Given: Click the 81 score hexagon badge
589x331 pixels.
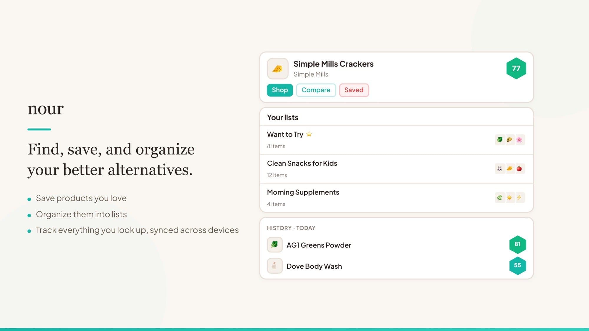Looking at the screenshot, I should (517, 244).
